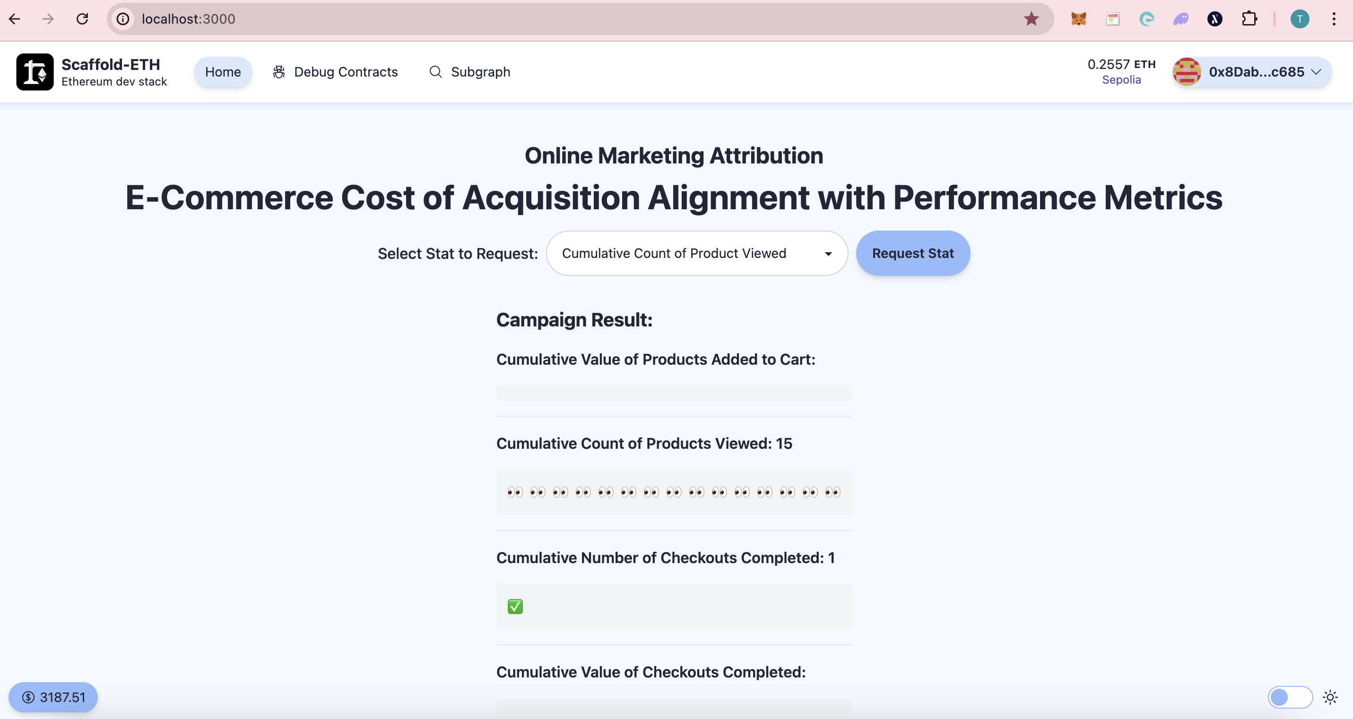
Task: Click the 3187.51 ETH price badge
Action: [53, 697]
